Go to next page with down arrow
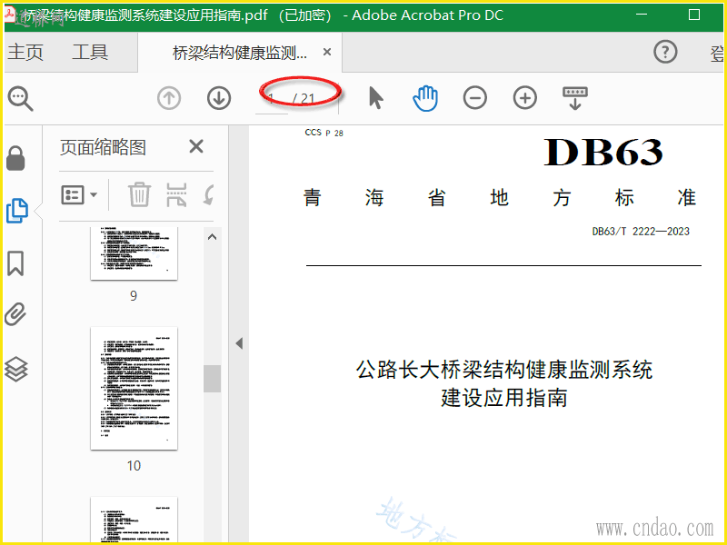727x545 pixels. pyautogui.click(x=219, y=98)
